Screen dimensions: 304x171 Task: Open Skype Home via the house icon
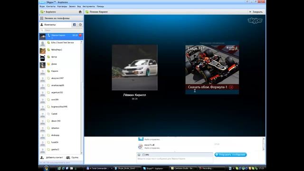click(80, 12)
